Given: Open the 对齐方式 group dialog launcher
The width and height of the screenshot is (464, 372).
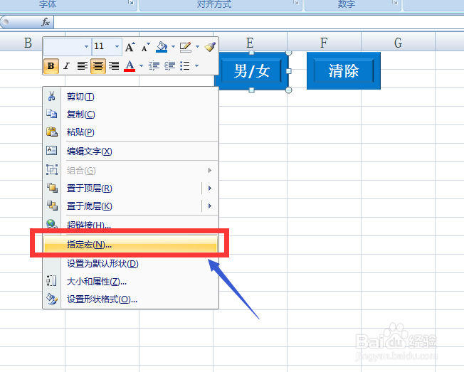Looking at the screenshot, I should [x=296, y=3].
